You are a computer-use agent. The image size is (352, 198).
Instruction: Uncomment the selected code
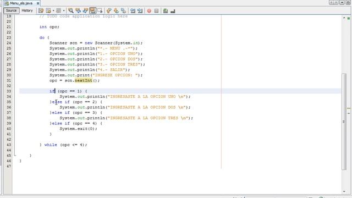tap(173, 11)
